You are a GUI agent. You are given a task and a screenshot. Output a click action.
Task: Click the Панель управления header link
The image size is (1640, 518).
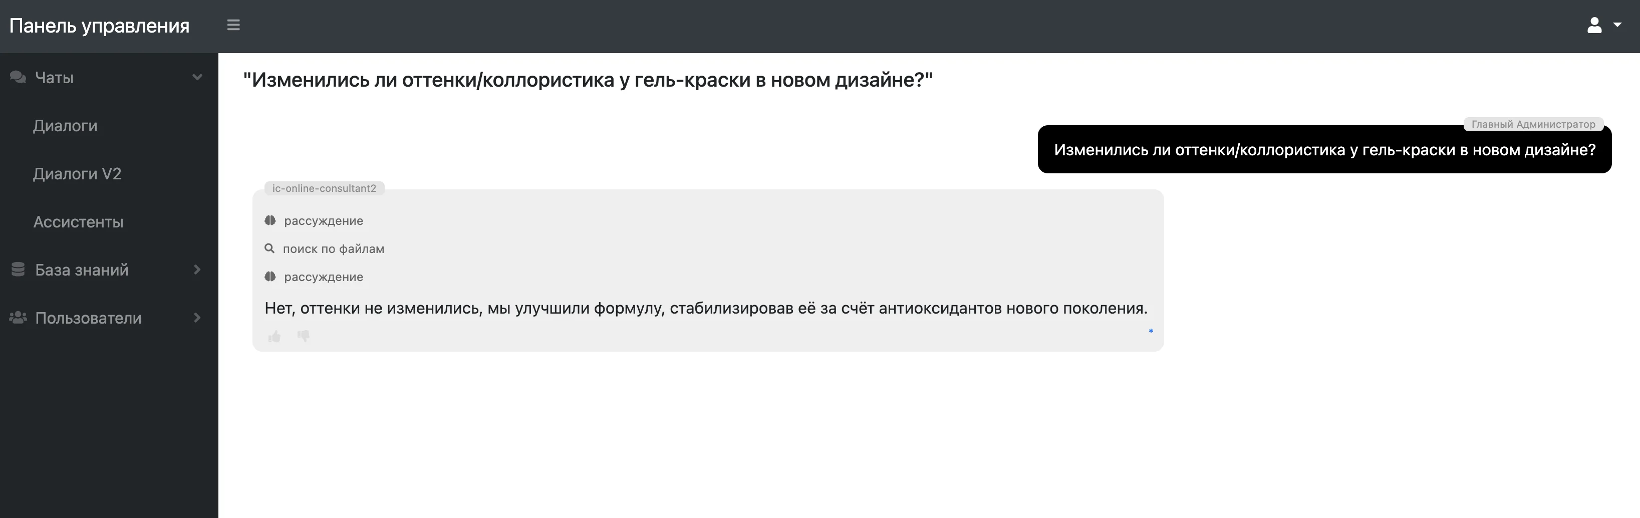[x=99, y=26]
